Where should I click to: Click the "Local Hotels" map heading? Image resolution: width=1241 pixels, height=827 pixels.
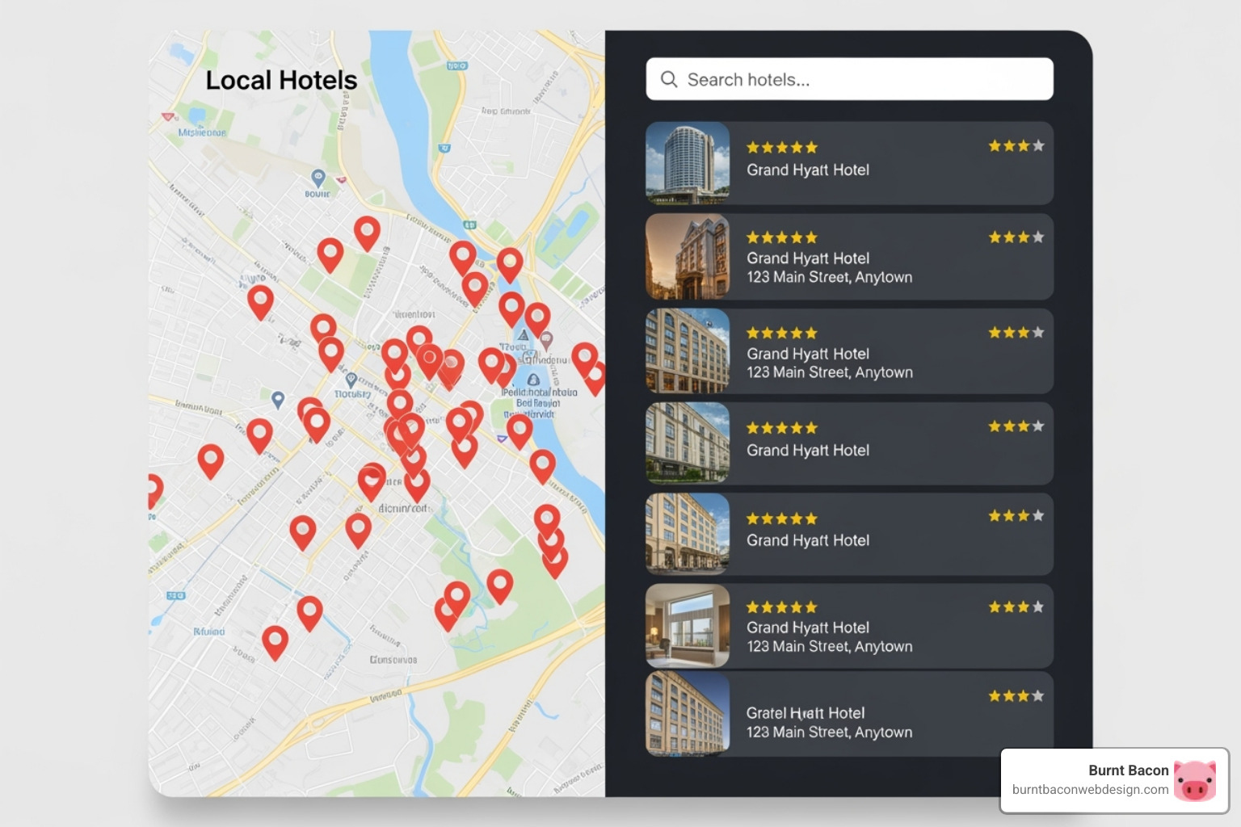click(281, 80)
